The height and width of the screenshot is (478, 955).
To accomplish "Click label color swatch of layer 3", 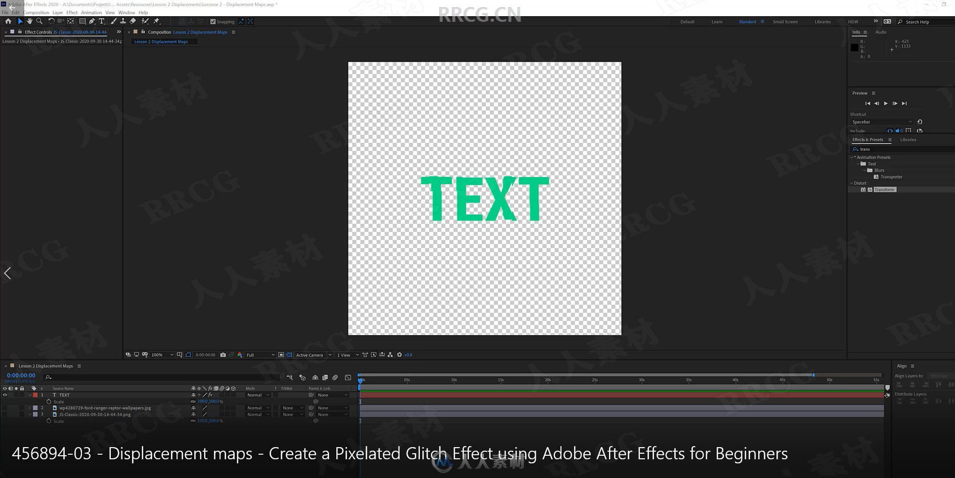I will 35,414.
